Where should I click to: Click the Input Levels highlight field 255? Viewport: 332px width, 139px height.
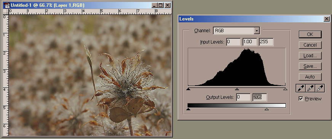pyautogui.click(x=267, y=42)
